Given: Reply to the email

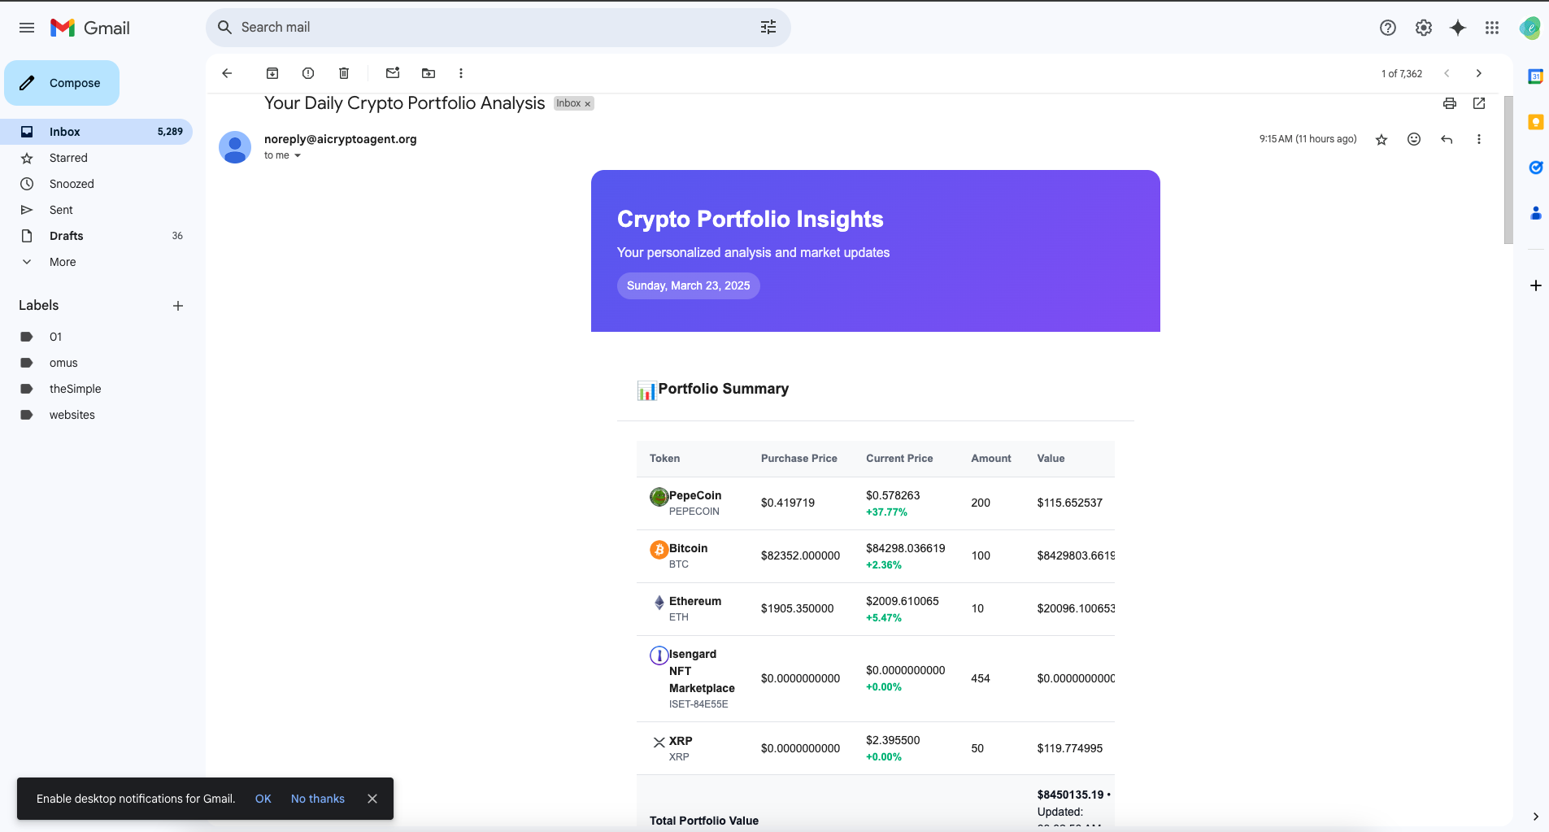Looking at the screenshot, I should tap(1447, 139).
